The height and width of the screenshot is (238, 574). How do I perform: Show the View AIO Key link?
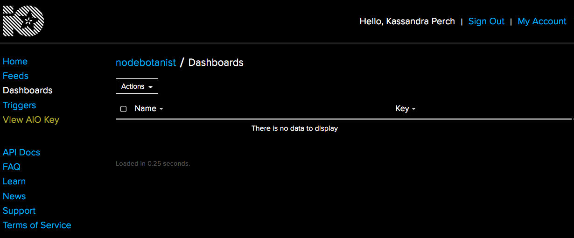31,120
